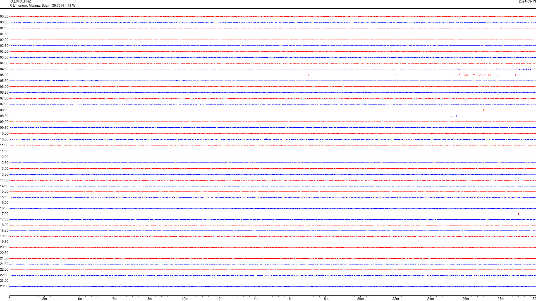536x301 pixels.
Task: Click the 11:00 trace time label
Action: (x=4, y=145)
